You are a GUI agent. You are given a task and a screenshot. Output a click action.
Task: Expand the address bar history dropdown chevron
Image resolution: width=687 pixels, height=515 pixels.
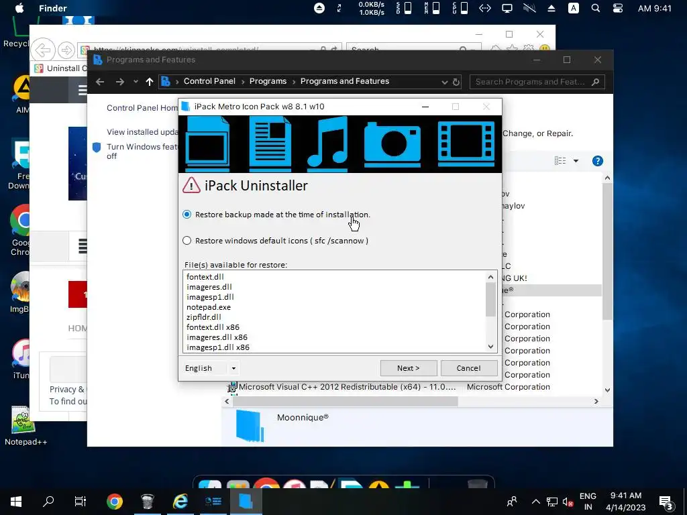444,82
